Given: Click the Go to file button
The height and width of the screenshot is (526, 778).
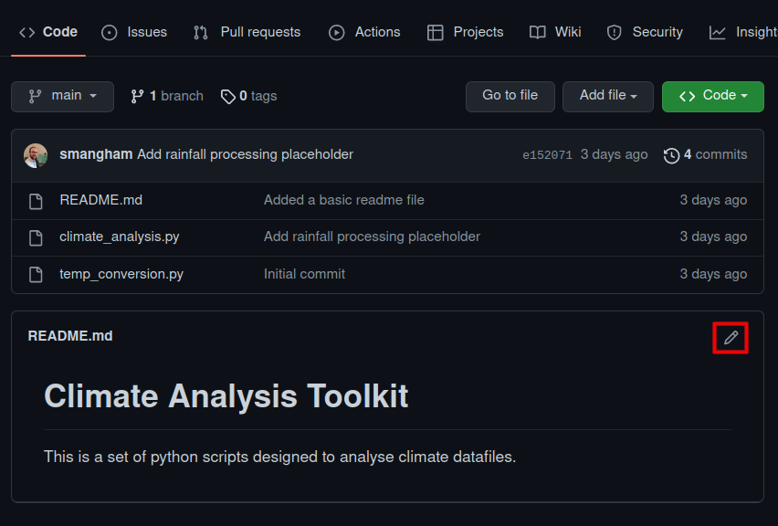Looking at the screenshot, I should [510, 96].
